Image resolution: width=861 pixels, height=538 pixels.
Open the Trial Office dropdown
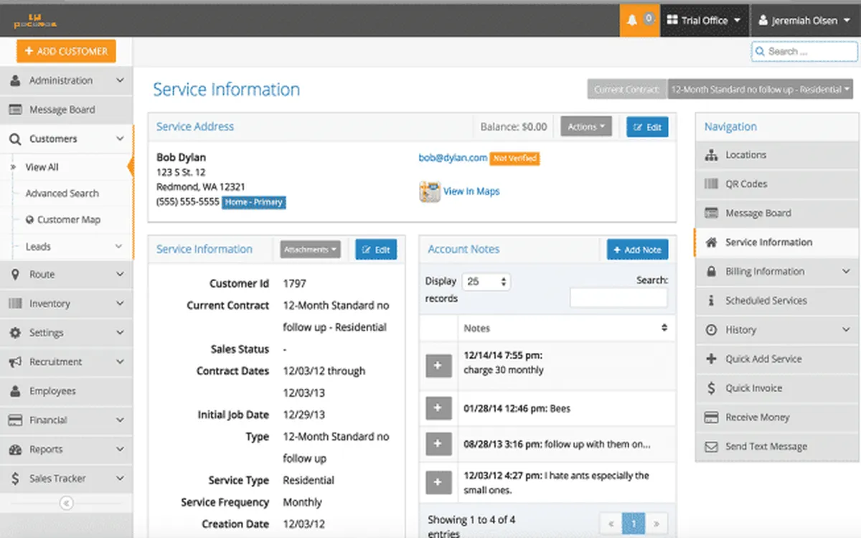tap(704, 21)
